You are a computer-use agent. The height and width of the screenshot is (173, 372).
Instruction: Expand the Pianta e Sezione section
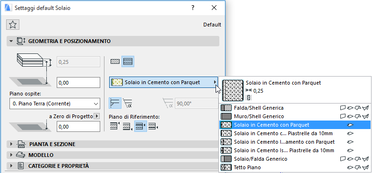tap(11, 144)
